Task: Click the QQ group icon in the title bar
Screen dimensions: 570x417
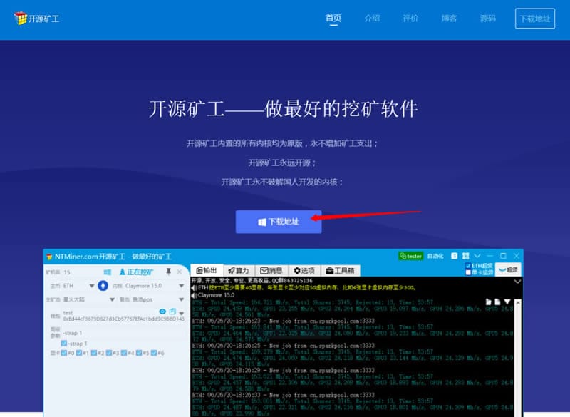Action: point(452,255)
